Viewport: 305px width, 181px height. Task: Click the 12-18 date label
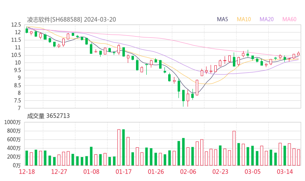coord(27,172)
